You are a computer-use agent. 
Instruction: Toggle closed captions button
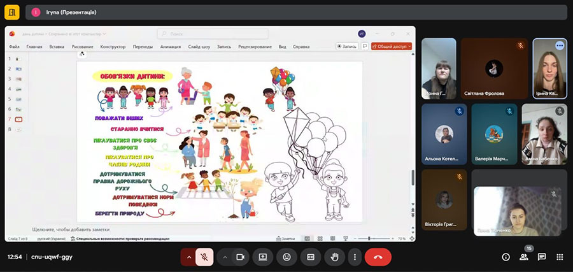(x=311, y=257)
